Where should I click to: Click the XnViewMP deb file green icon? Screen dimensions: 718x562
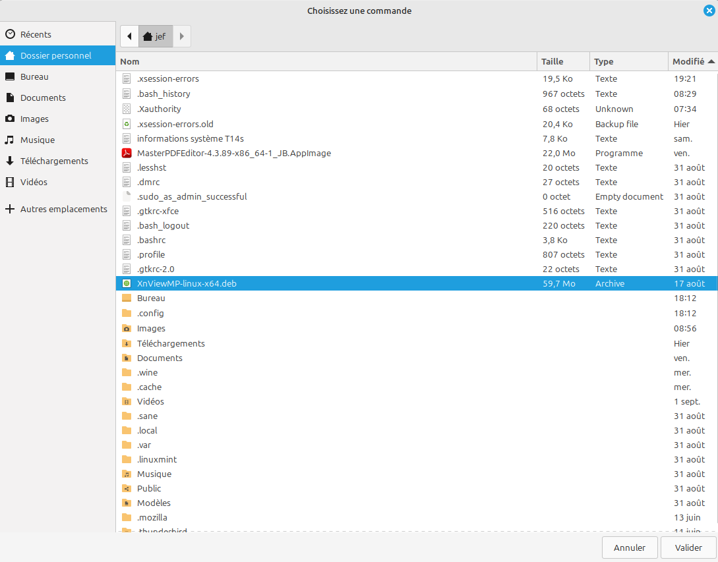[127, 283]
